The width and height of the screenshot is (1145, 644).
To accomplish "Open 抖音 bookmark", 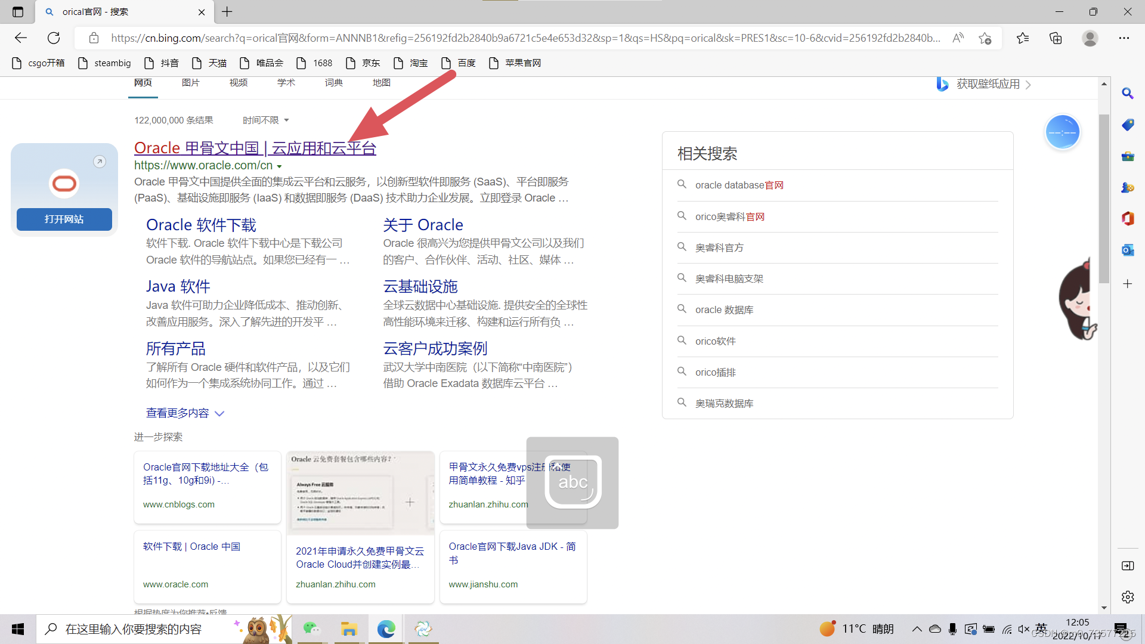I will (x=161, y=63).
